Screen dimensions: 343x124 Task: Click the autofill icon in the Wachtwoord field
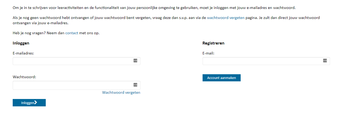[135, 85]
